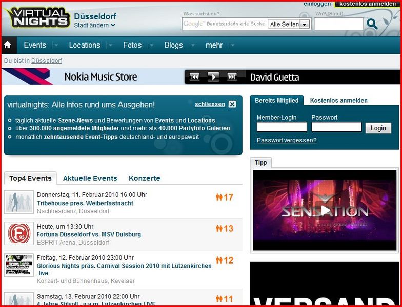Click the Login button
This screenshot has width=402, height=307.
pos(378,128)
